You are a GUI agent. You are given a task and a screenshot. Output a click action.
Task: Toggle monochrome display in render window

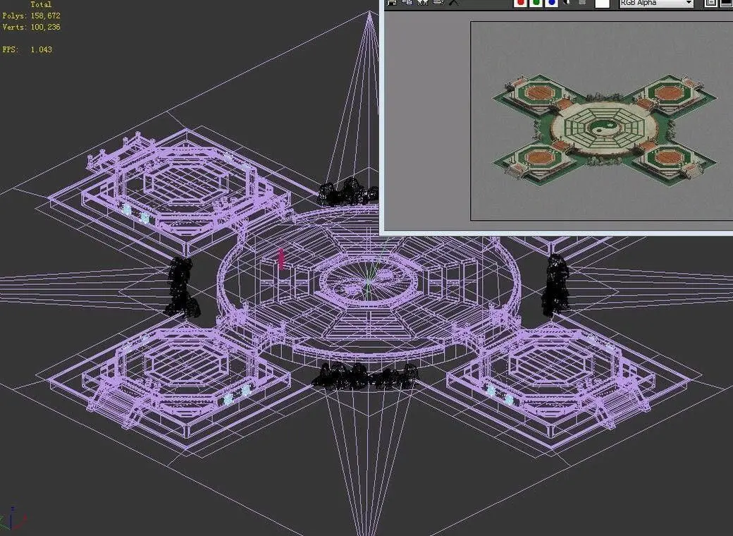(582, 2)
